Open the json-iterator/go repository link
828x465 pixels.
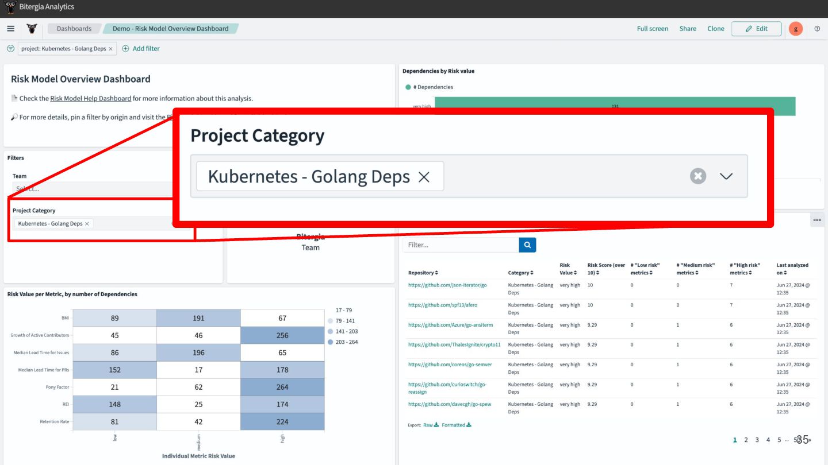tap(447, 285)
